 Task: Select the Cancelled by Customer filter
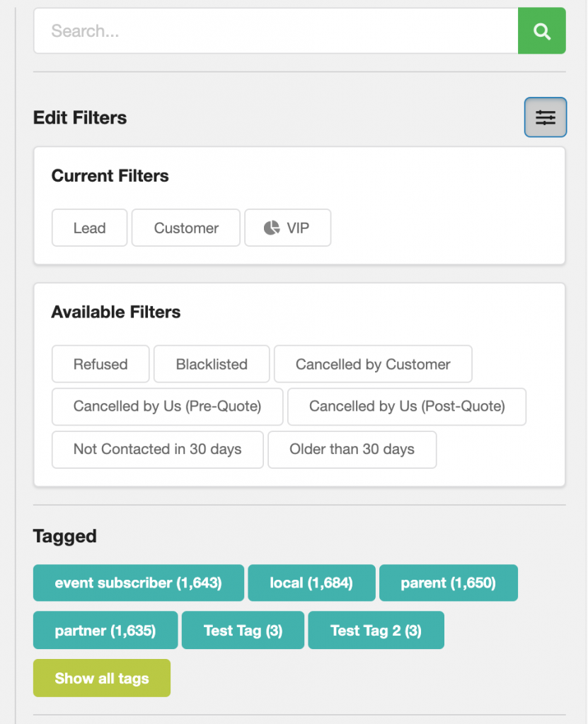(373, 364)
